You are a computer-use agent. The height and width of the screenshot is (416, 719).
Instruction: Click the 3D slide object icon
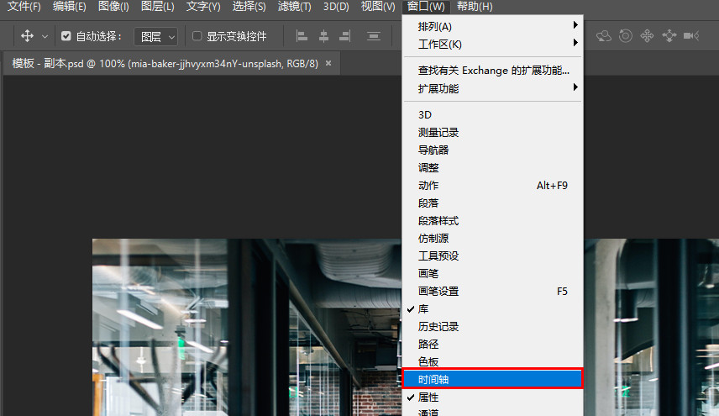(x=669, y=36)
